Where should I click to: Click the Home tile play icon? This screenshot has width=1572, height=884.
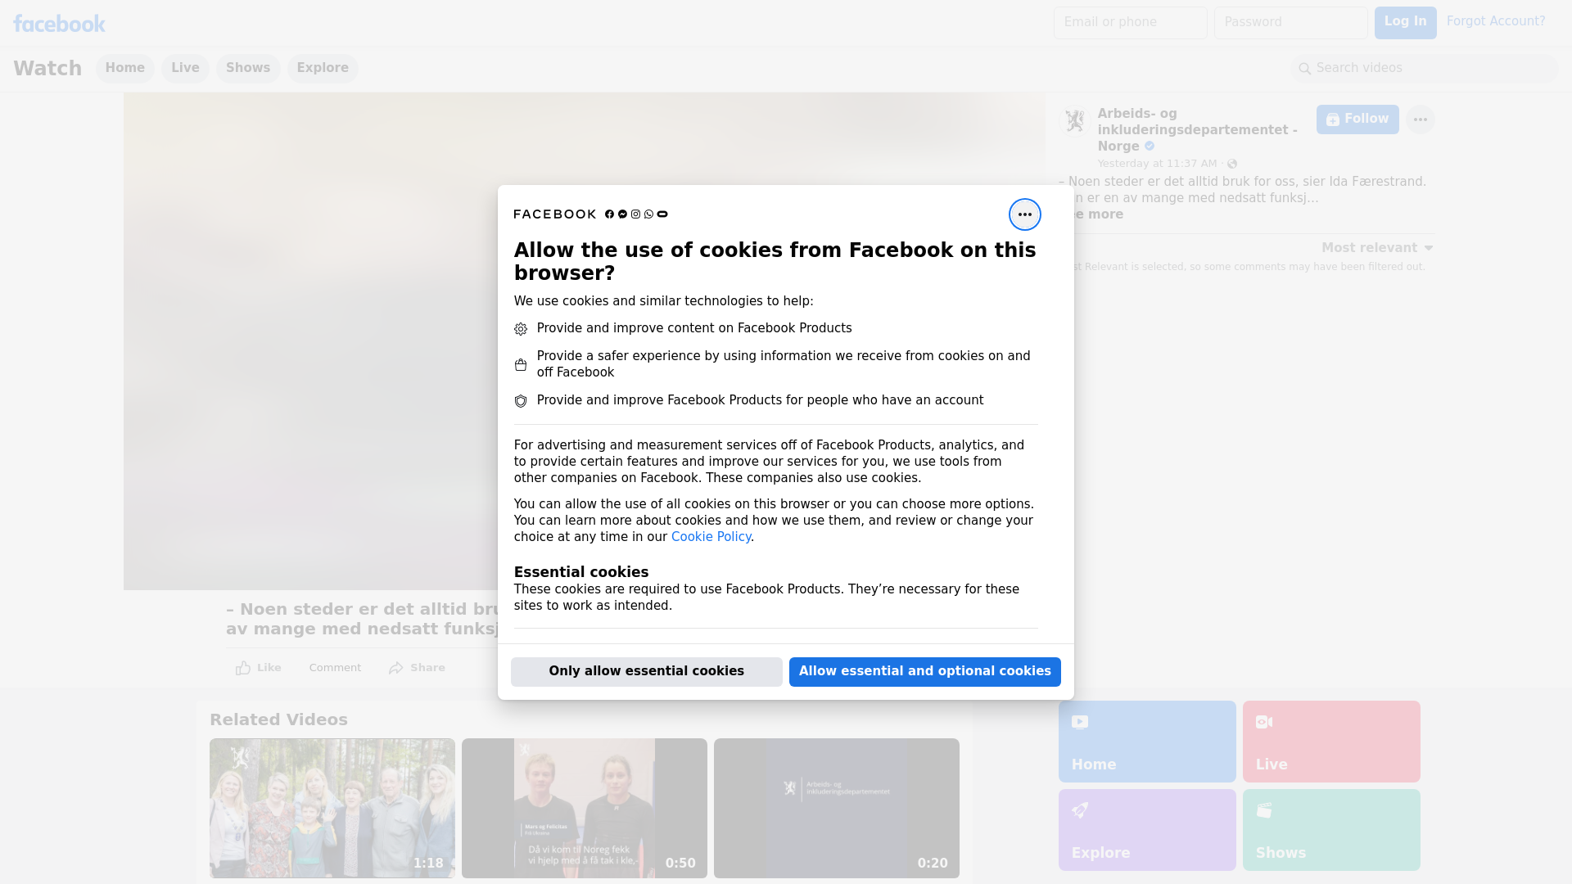click(1080, 722)
